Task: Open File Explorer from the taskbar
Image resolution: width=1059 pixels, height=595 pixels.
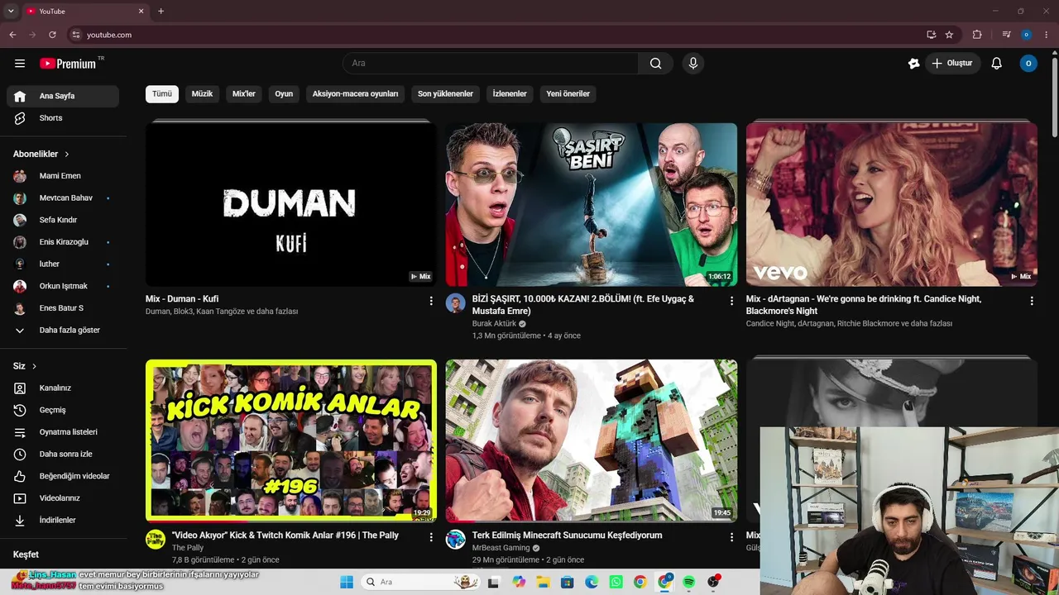Action: (x=543, y=583)
